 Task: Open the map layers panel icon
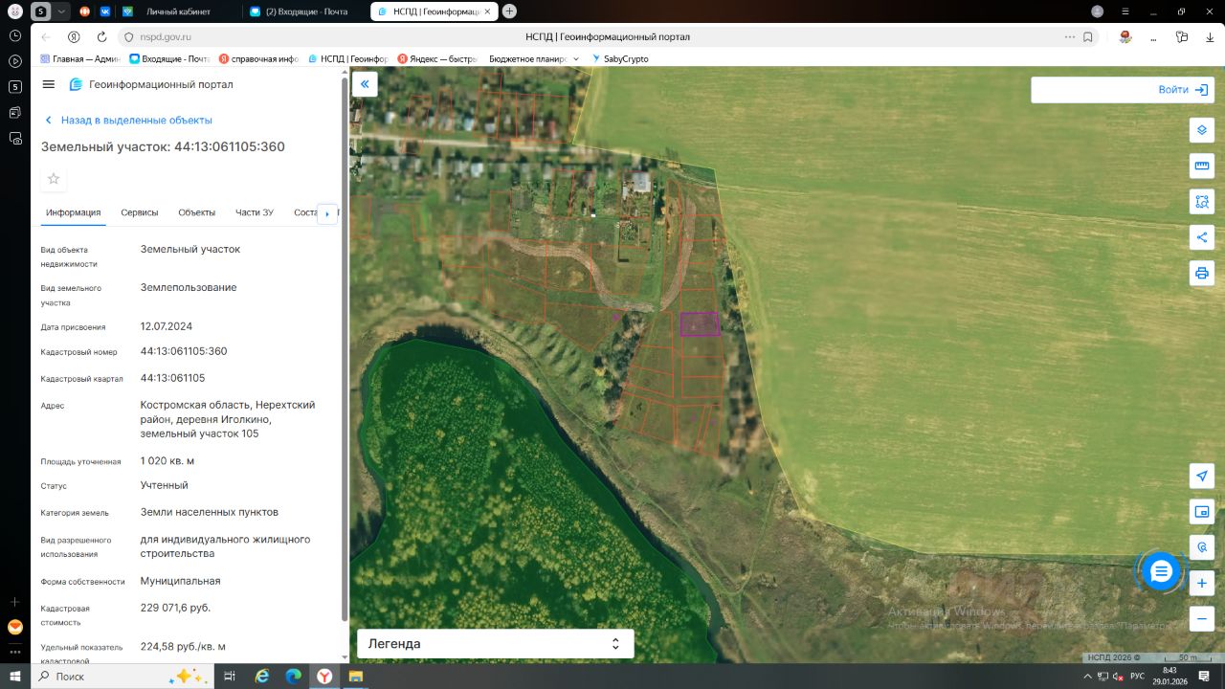pos(1202,130)
